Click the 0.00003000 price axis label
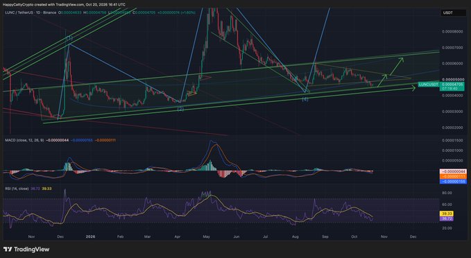This screenshot has width=471, height=258. click(x=452, y=112)
